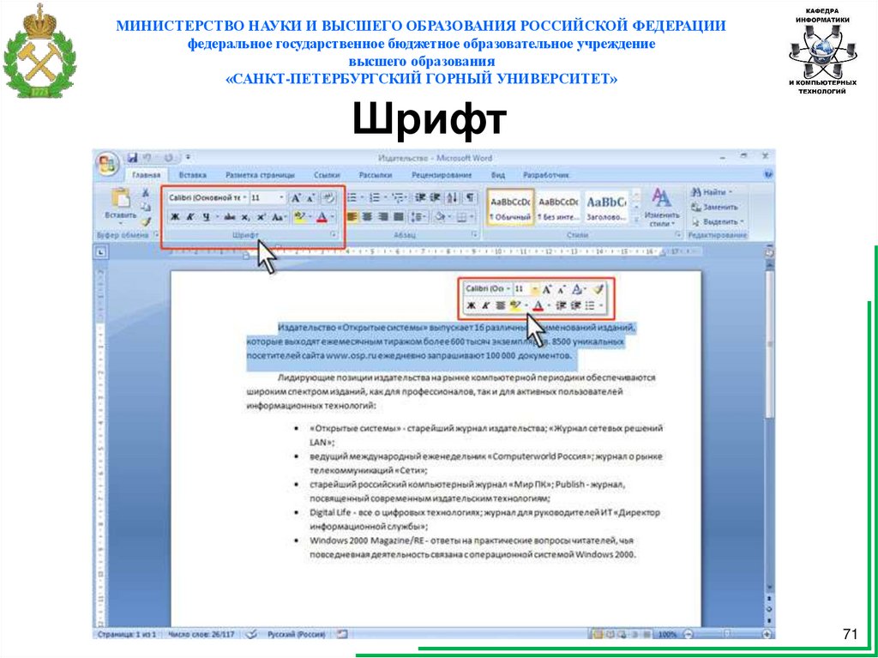Open the Calibri font name dropdown in ribbon
Screen dimensions: 878x658
(244, 198)
